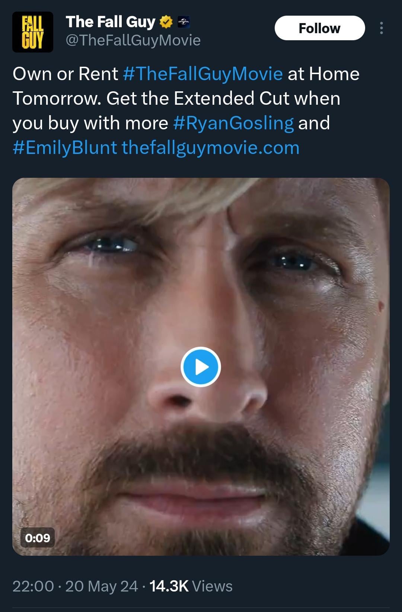
Task: Open the #EmilyBlunt hashtag
Action: point(65,148)
